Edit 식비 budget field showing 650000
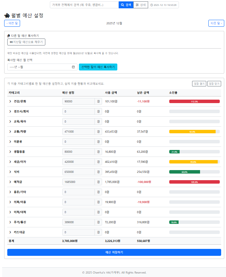Screen dimensions: 226x277 [78, 172]
